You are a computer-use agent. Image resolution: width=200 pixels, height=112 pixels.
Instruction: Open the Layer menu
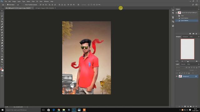pos(19,1)
